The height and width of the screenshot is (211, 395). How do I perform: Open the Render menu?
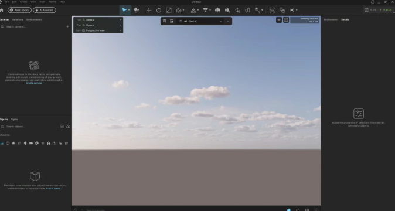[52, 2]
